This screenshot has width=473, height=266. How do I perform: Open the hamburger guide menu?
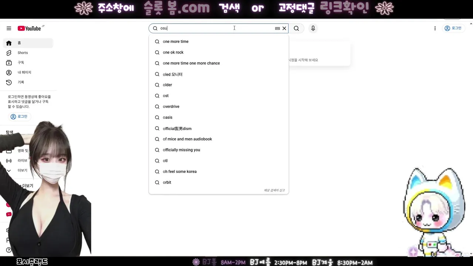click(9, 28)
